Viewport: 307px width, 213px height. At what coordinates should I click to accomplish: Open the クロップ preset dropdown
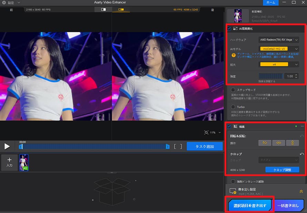click(x=279, y=160)
